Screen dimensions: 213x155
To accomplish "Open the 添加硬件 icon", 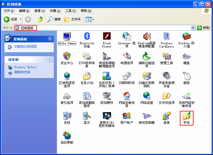I will click(x=107, y=96).
